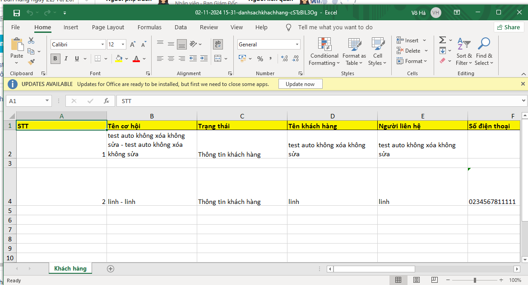Click the Share button
Viewport: 528px width, 285px height.
coord(509,27)
